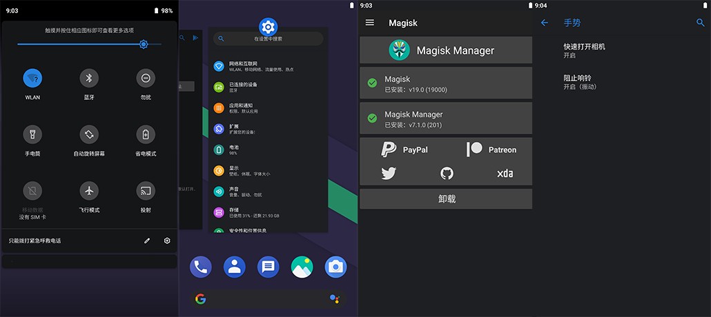Toggle the Bluetooth (蓝牙) tile
Viewport: 711px width, 317px height.
(x=89, y=79)
